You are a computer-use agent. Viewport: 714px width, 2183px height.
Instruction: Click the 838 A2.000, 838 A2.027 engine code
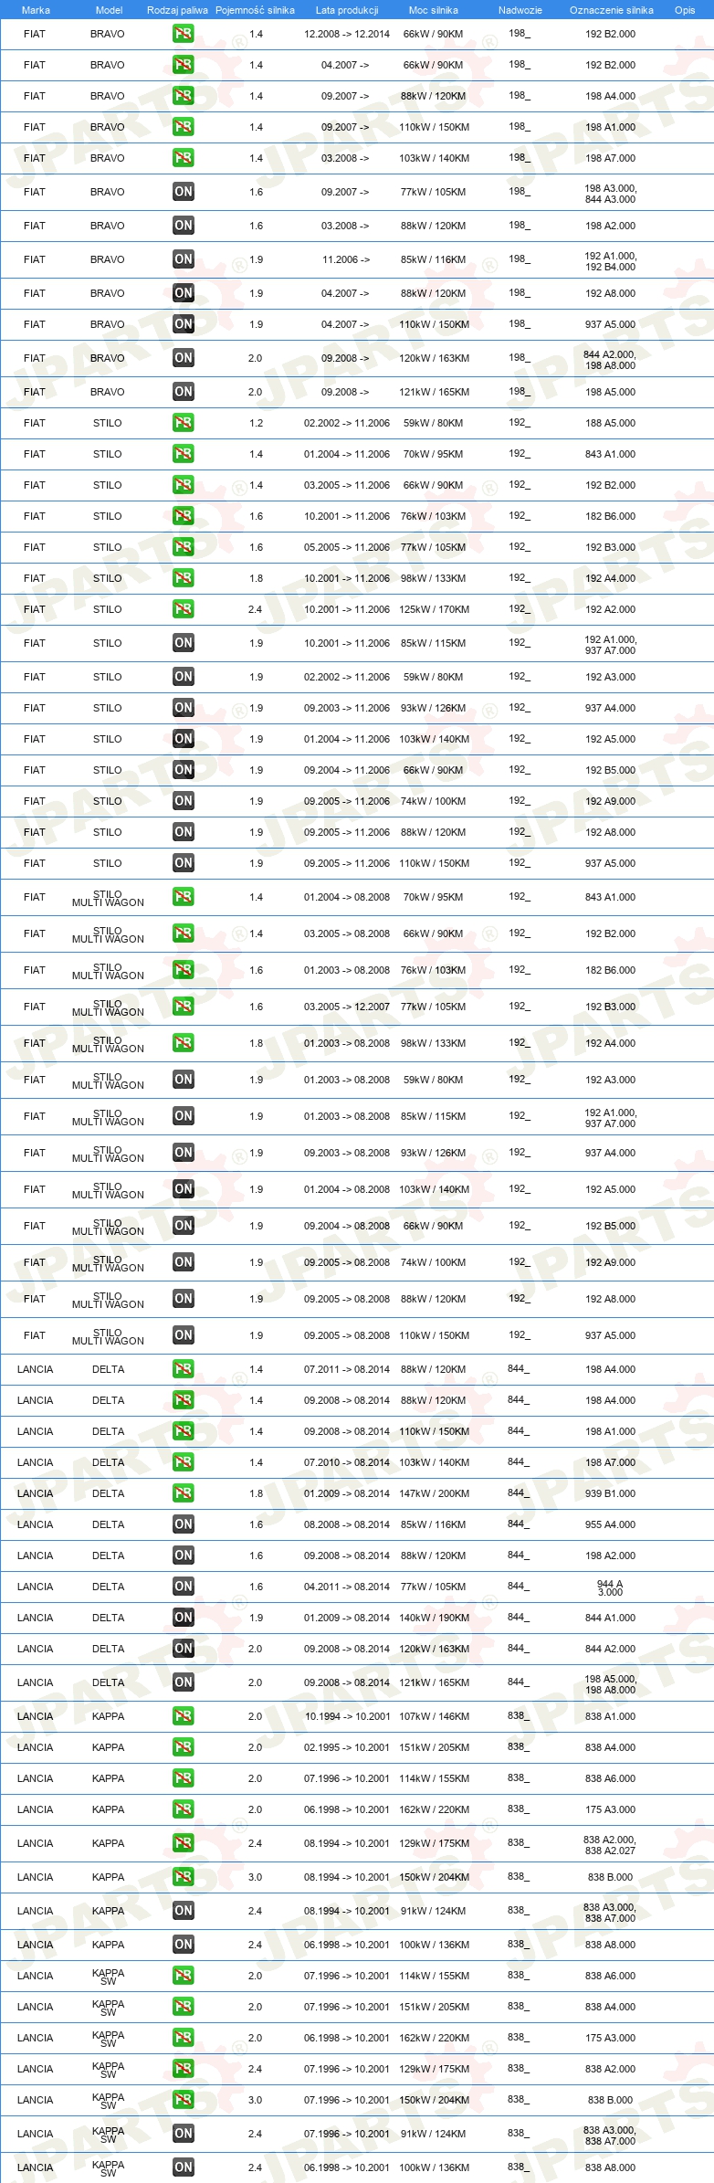610,1845
